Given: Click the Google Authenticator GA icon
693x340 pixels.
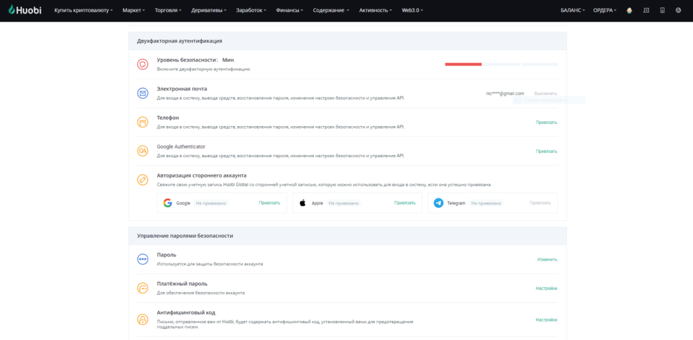Looking at the screenshot, I should click(143, 151).
